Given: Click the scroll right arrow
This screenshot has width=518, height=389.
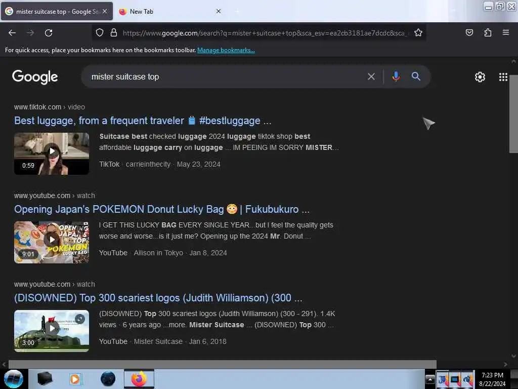Looking at the screenshot, I should click(x=505, y=364).
